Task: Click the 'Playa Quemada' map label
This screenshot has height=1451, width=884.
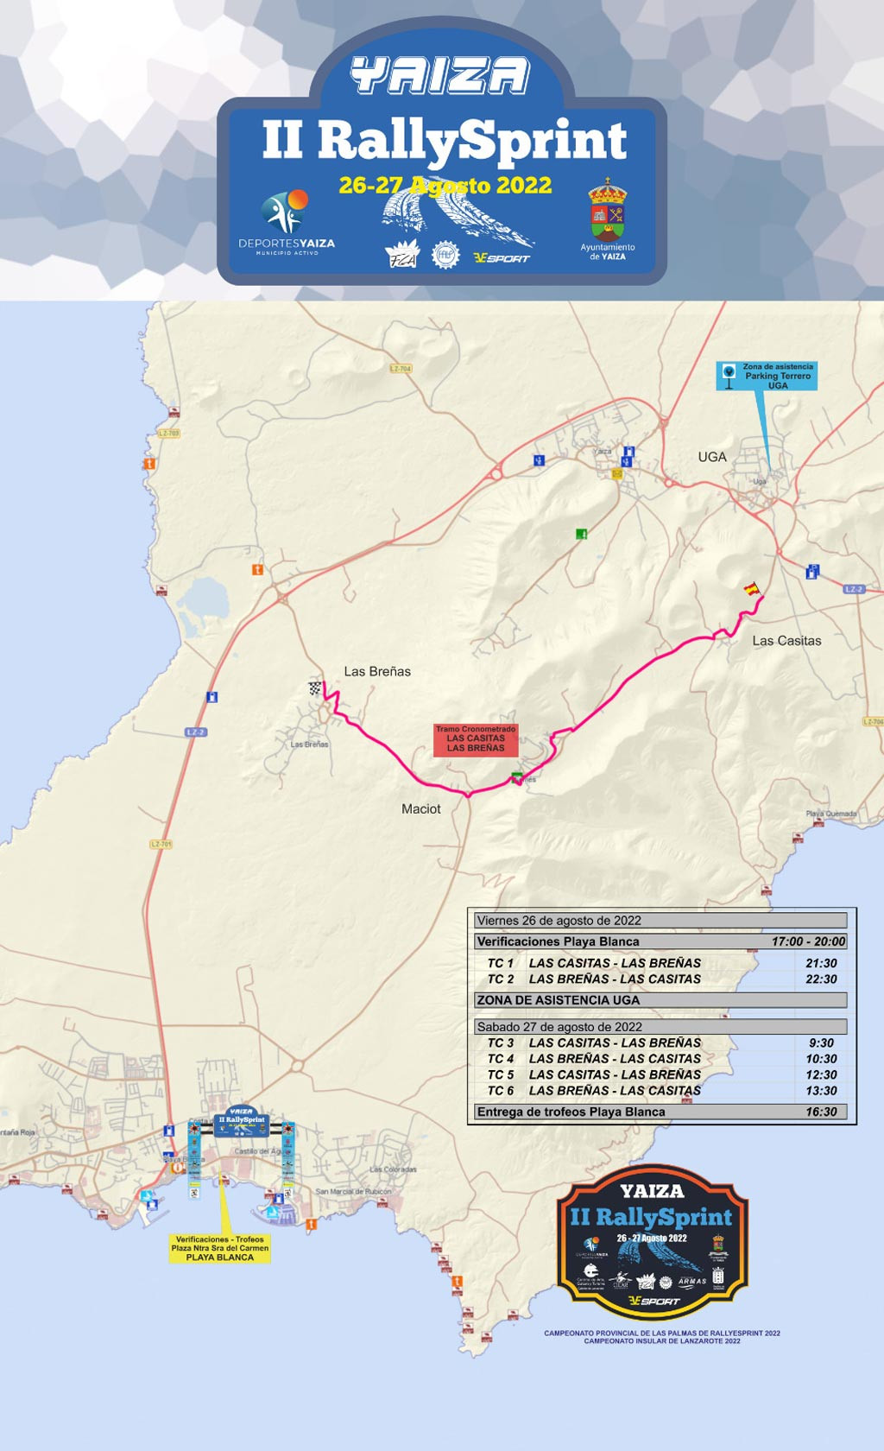Action: coord(831,814)
